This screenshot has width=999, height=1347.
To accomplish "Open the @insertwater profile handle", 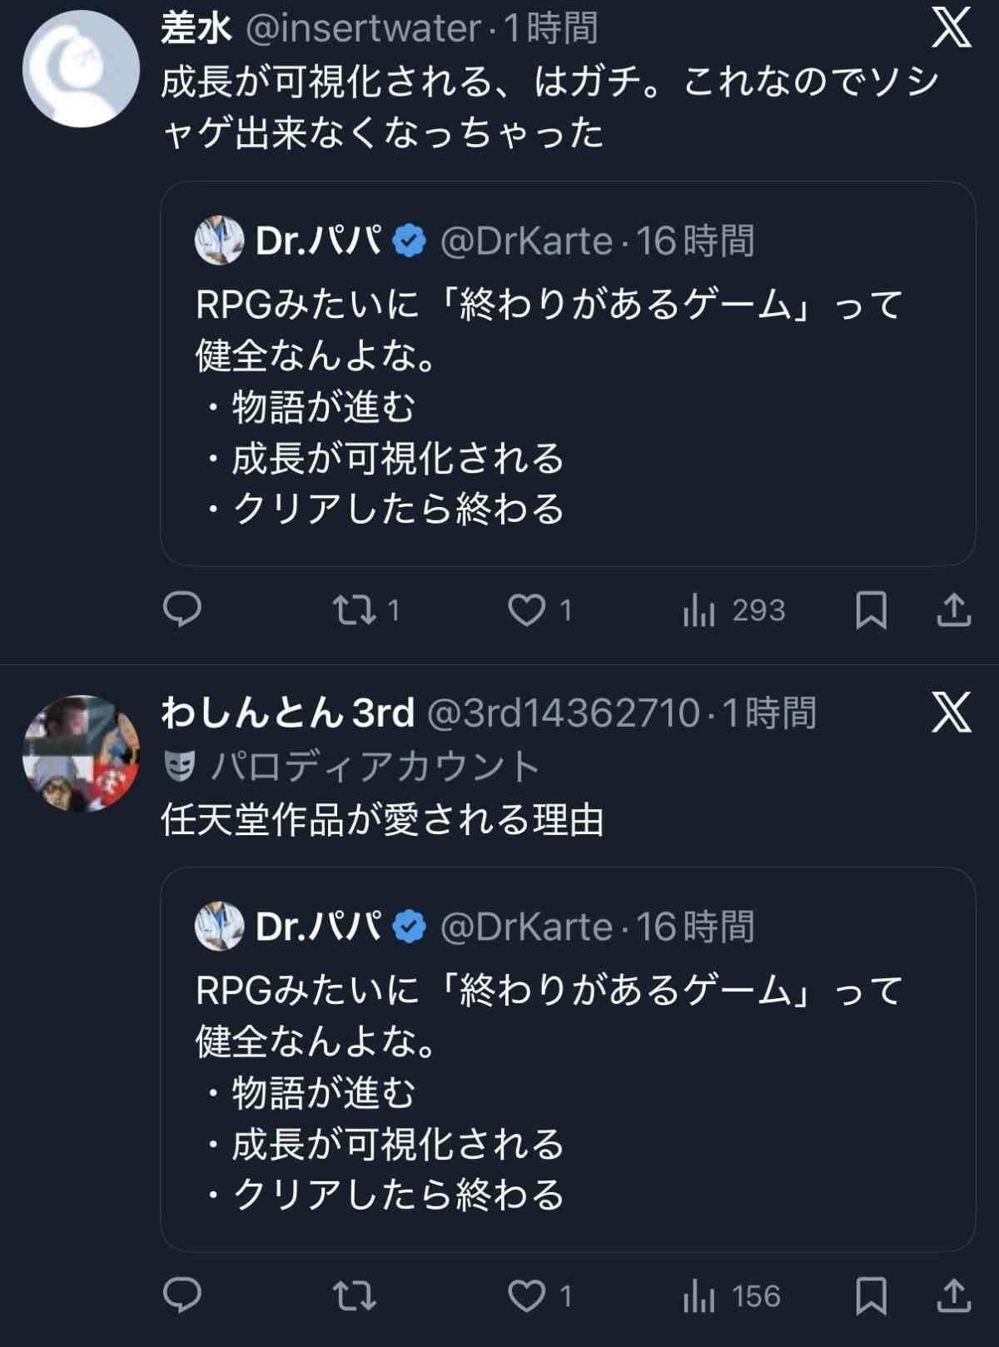I will (364, 29).
